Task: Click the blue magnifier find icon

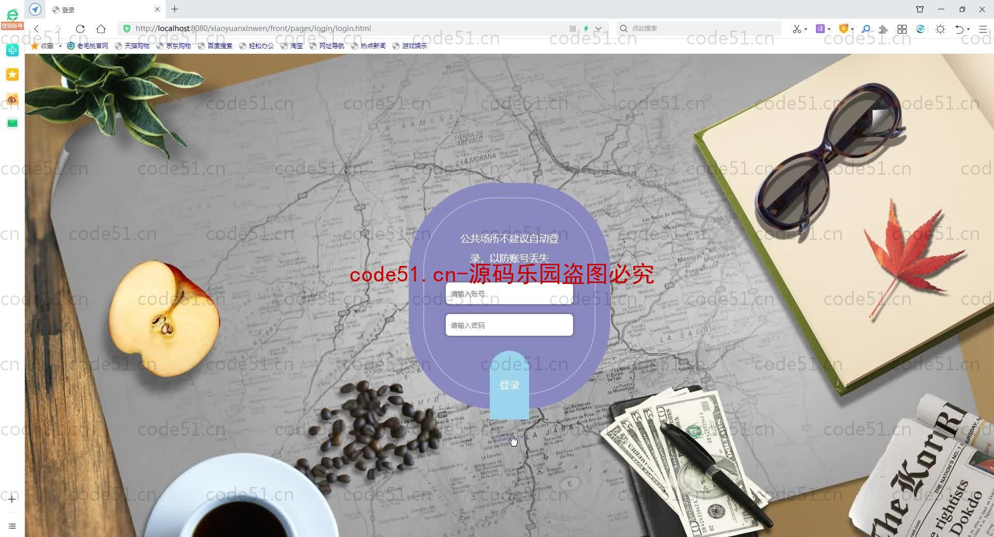Action: 866,29
